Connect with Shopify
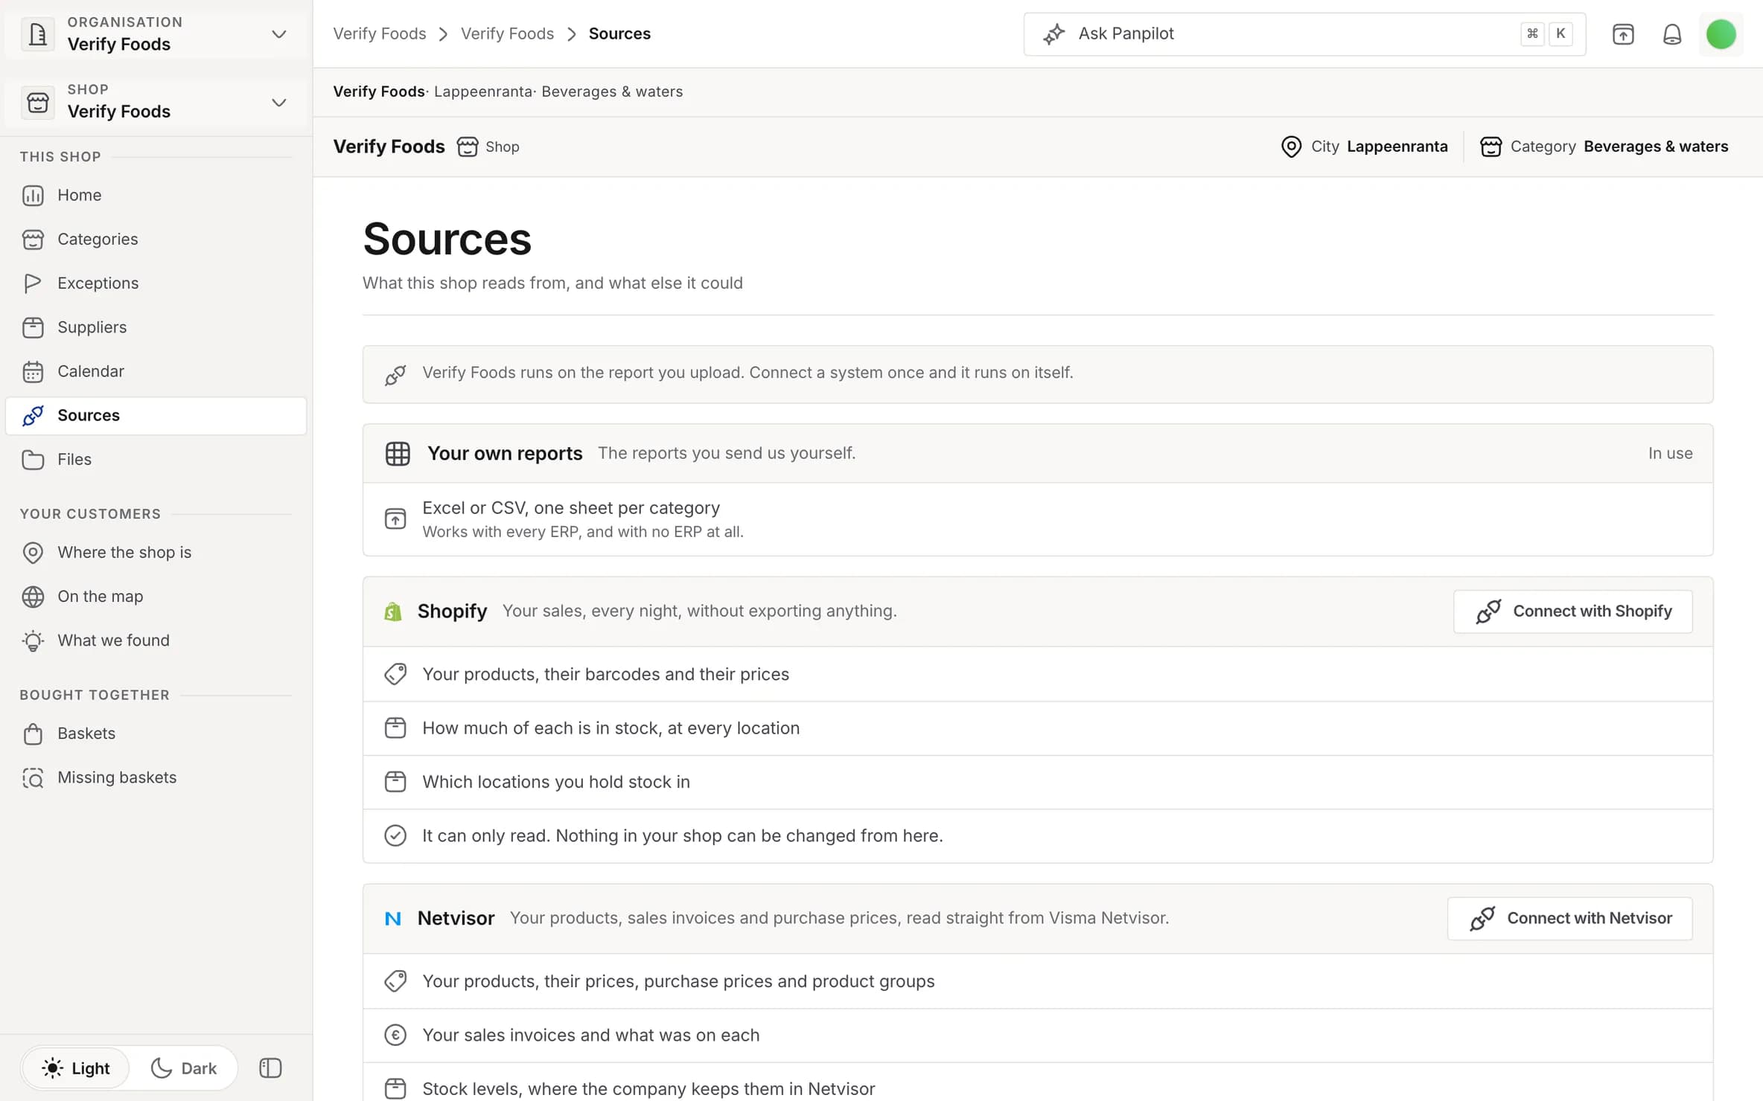1763x1101 pixels. (x=1572, y=612)
